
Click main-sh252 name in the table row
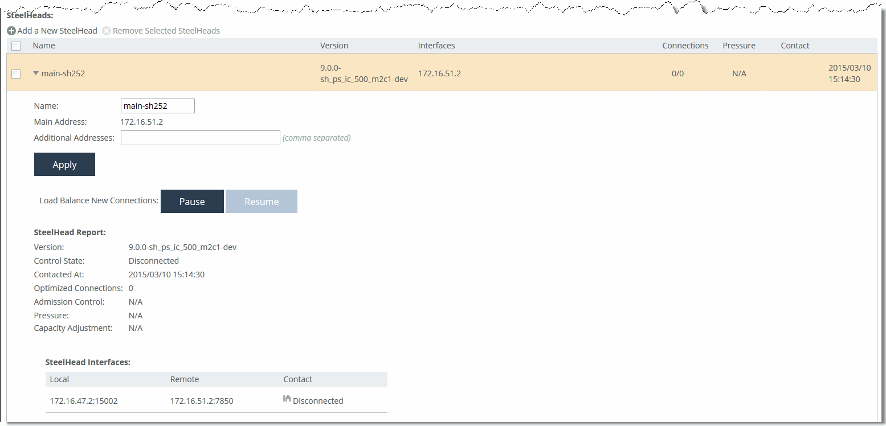tap(63, 73)
